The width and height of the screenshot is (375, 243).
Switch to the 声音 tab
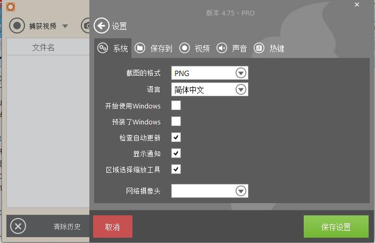pyautogui.click(x=231, y=48)
